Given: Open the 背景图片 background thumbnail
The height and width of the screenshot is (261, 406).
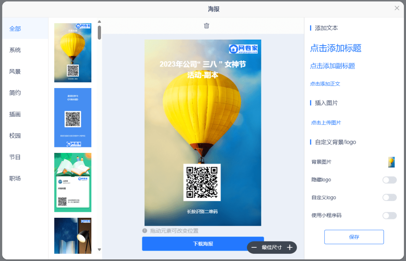Looking at the screenshot, I should coord(391,162).
